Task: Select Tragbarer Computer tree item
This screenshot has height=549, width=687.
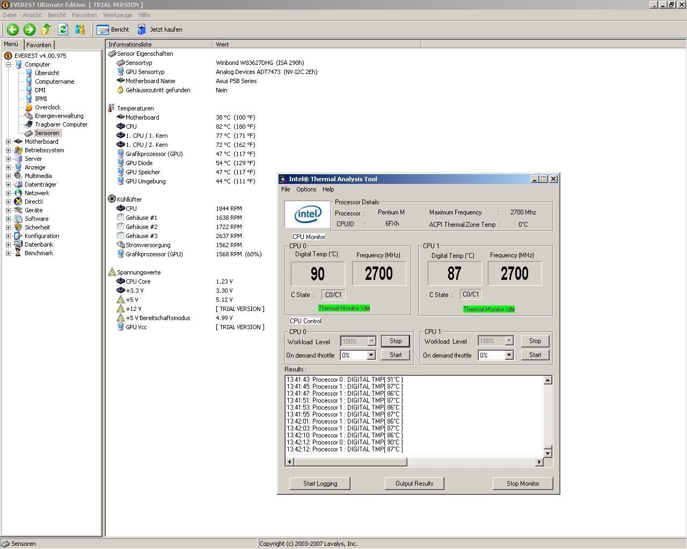Action: (x=61, y=124)
